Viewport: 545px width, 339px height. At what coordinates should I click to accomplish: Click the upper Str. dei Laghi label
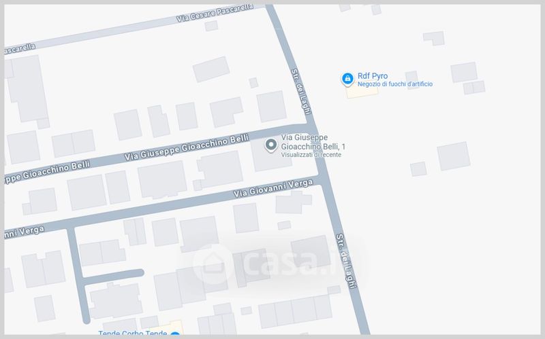point(301,92)
